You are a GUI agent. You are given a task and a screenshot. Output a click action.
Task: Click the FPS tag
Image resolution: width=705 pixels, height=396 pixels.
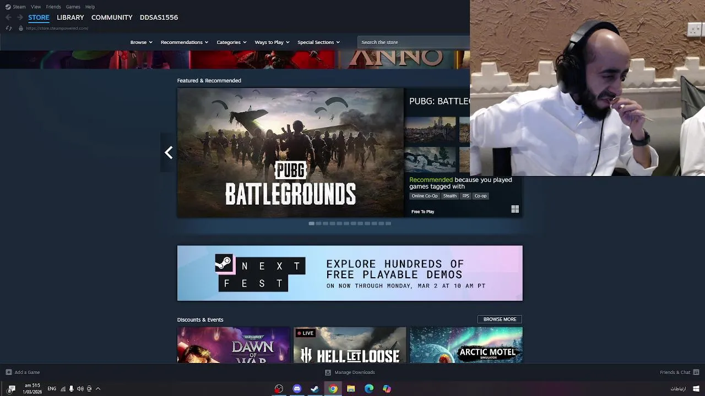pos(466,196)
